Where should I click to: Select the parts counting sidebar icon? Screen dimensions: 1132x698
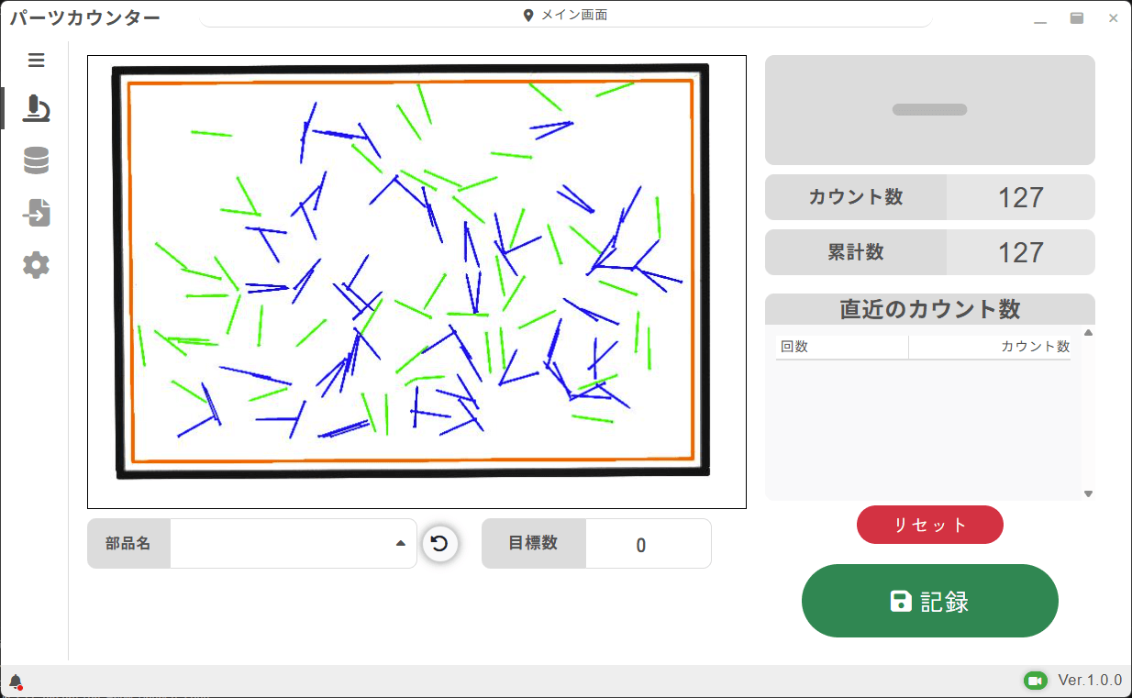[36, 108]
